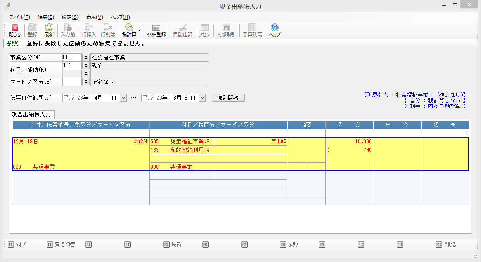Click the 登録 register toolbar icon

(x=32, y=31)
